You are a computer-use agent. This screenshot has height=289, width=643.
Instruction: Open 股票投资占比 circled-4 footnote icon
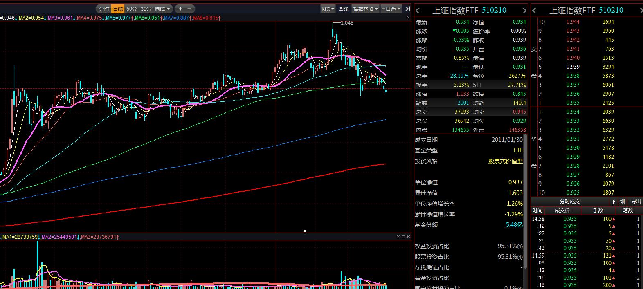click(x=520, y=257)
